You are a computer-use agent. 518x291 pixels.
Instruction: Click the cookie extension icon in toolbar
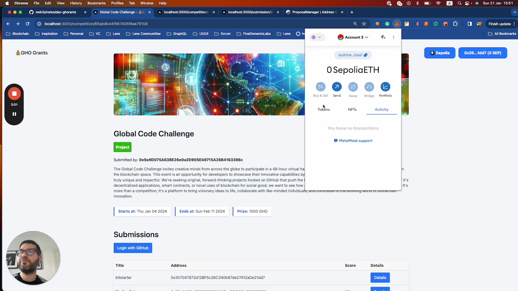pos(377,24)
